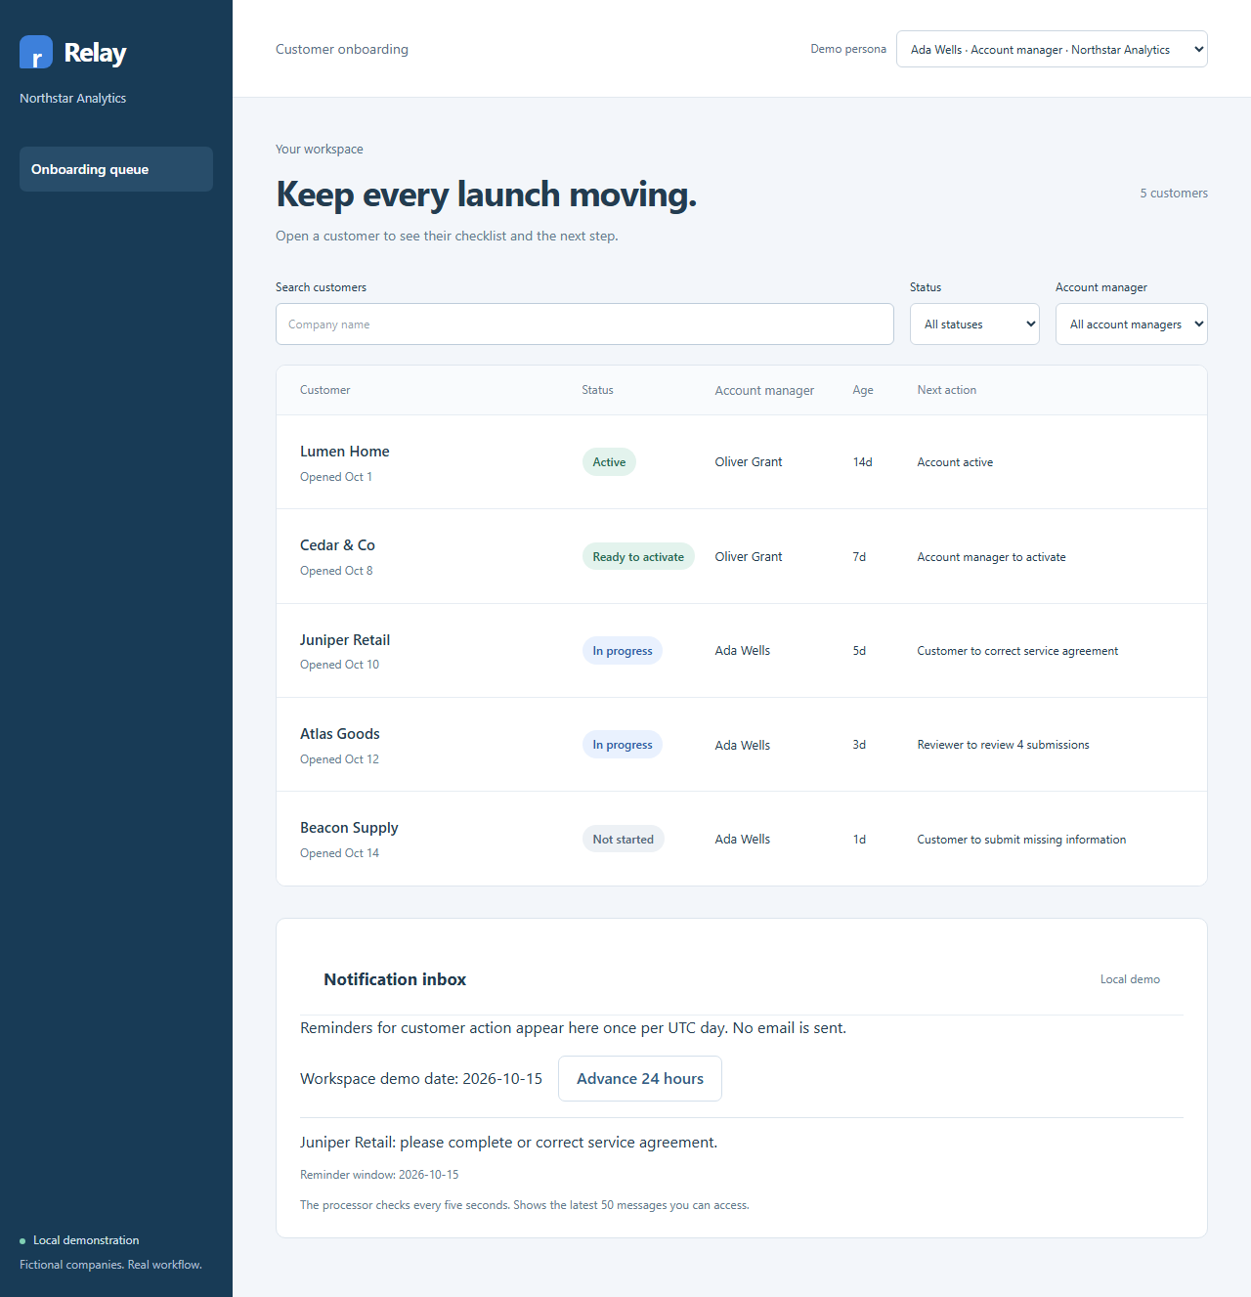Click the Status column header in table

click(x=597, y=390)
